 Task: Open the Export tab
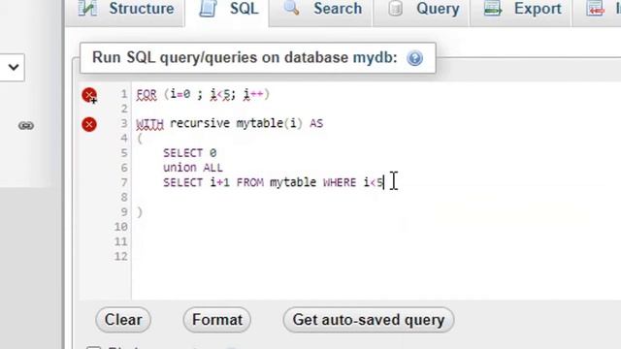[520, 9]
